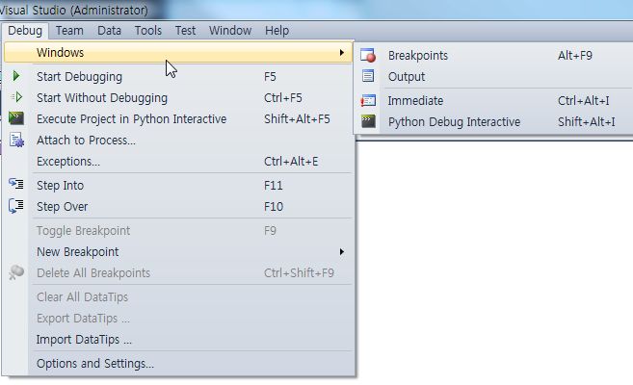Select the New Breakpoint entry
The height and width of the screenshot is (385, 633).
point(178,252)
